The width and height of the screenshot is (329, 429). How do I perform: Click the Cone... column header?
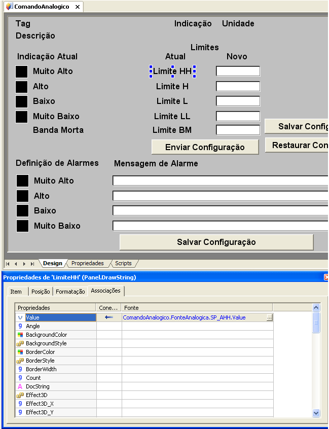[x=108, y=308]
